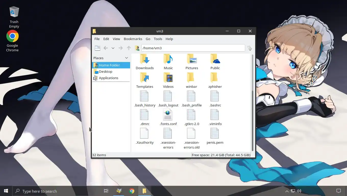Select the .dmrc file icon
Screen dimensions: 347x196
coord(144,115)
